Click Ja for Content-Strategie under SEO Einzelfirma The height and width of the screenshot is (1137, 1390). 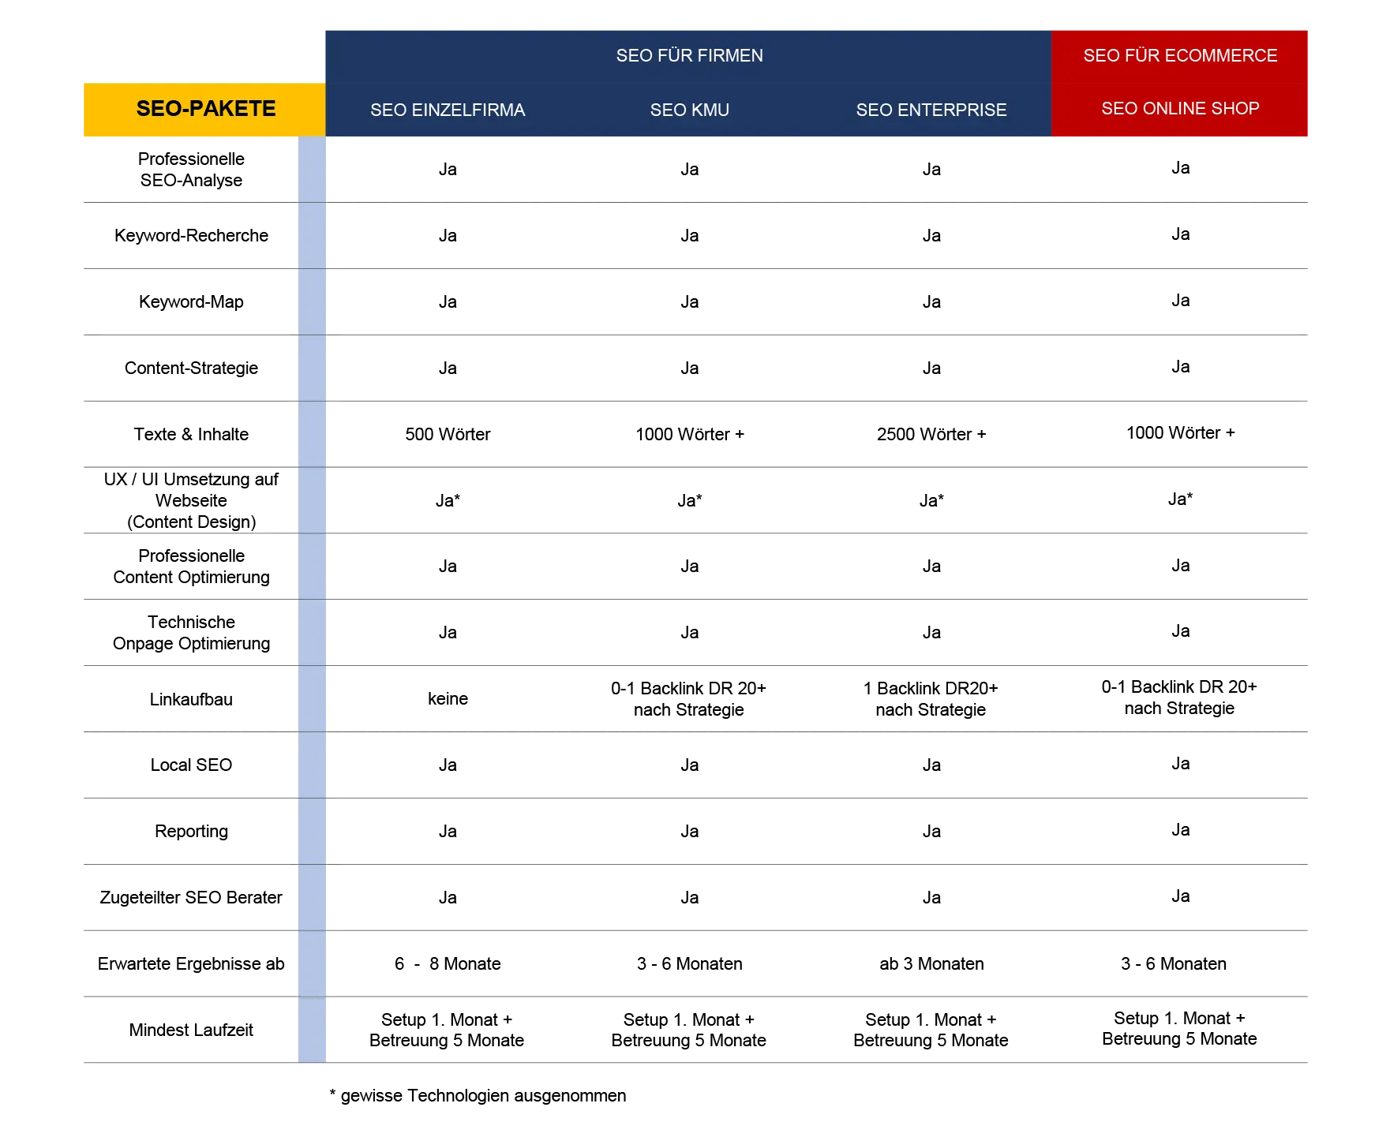pos(448,368)
